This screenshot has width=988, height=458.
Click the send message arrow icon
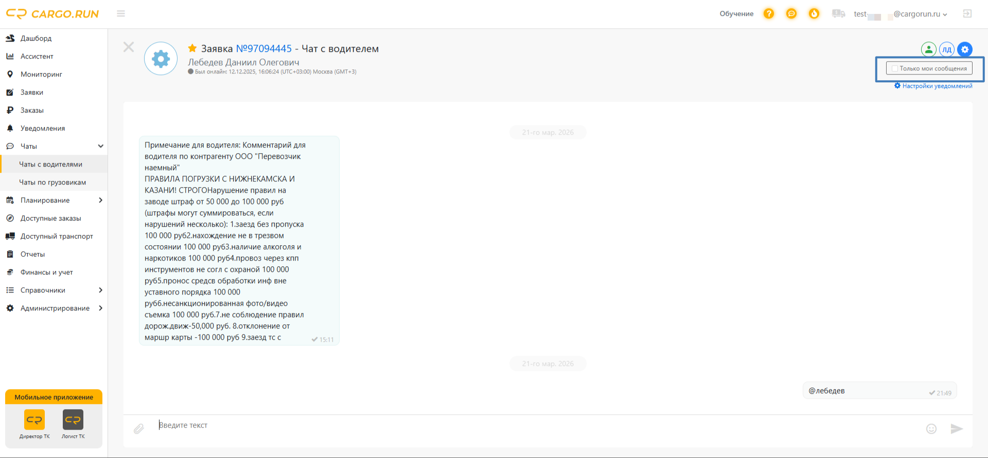[957, 429]
